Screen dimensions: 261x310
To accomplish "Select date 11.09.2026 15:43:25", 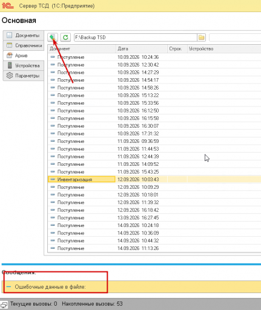I will click(x=138, y=172).
